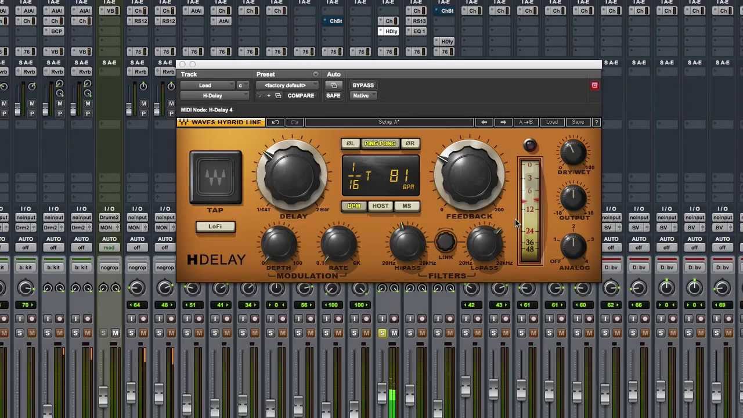
Task: Load a Waves preset file
Action: click(551, 122)
